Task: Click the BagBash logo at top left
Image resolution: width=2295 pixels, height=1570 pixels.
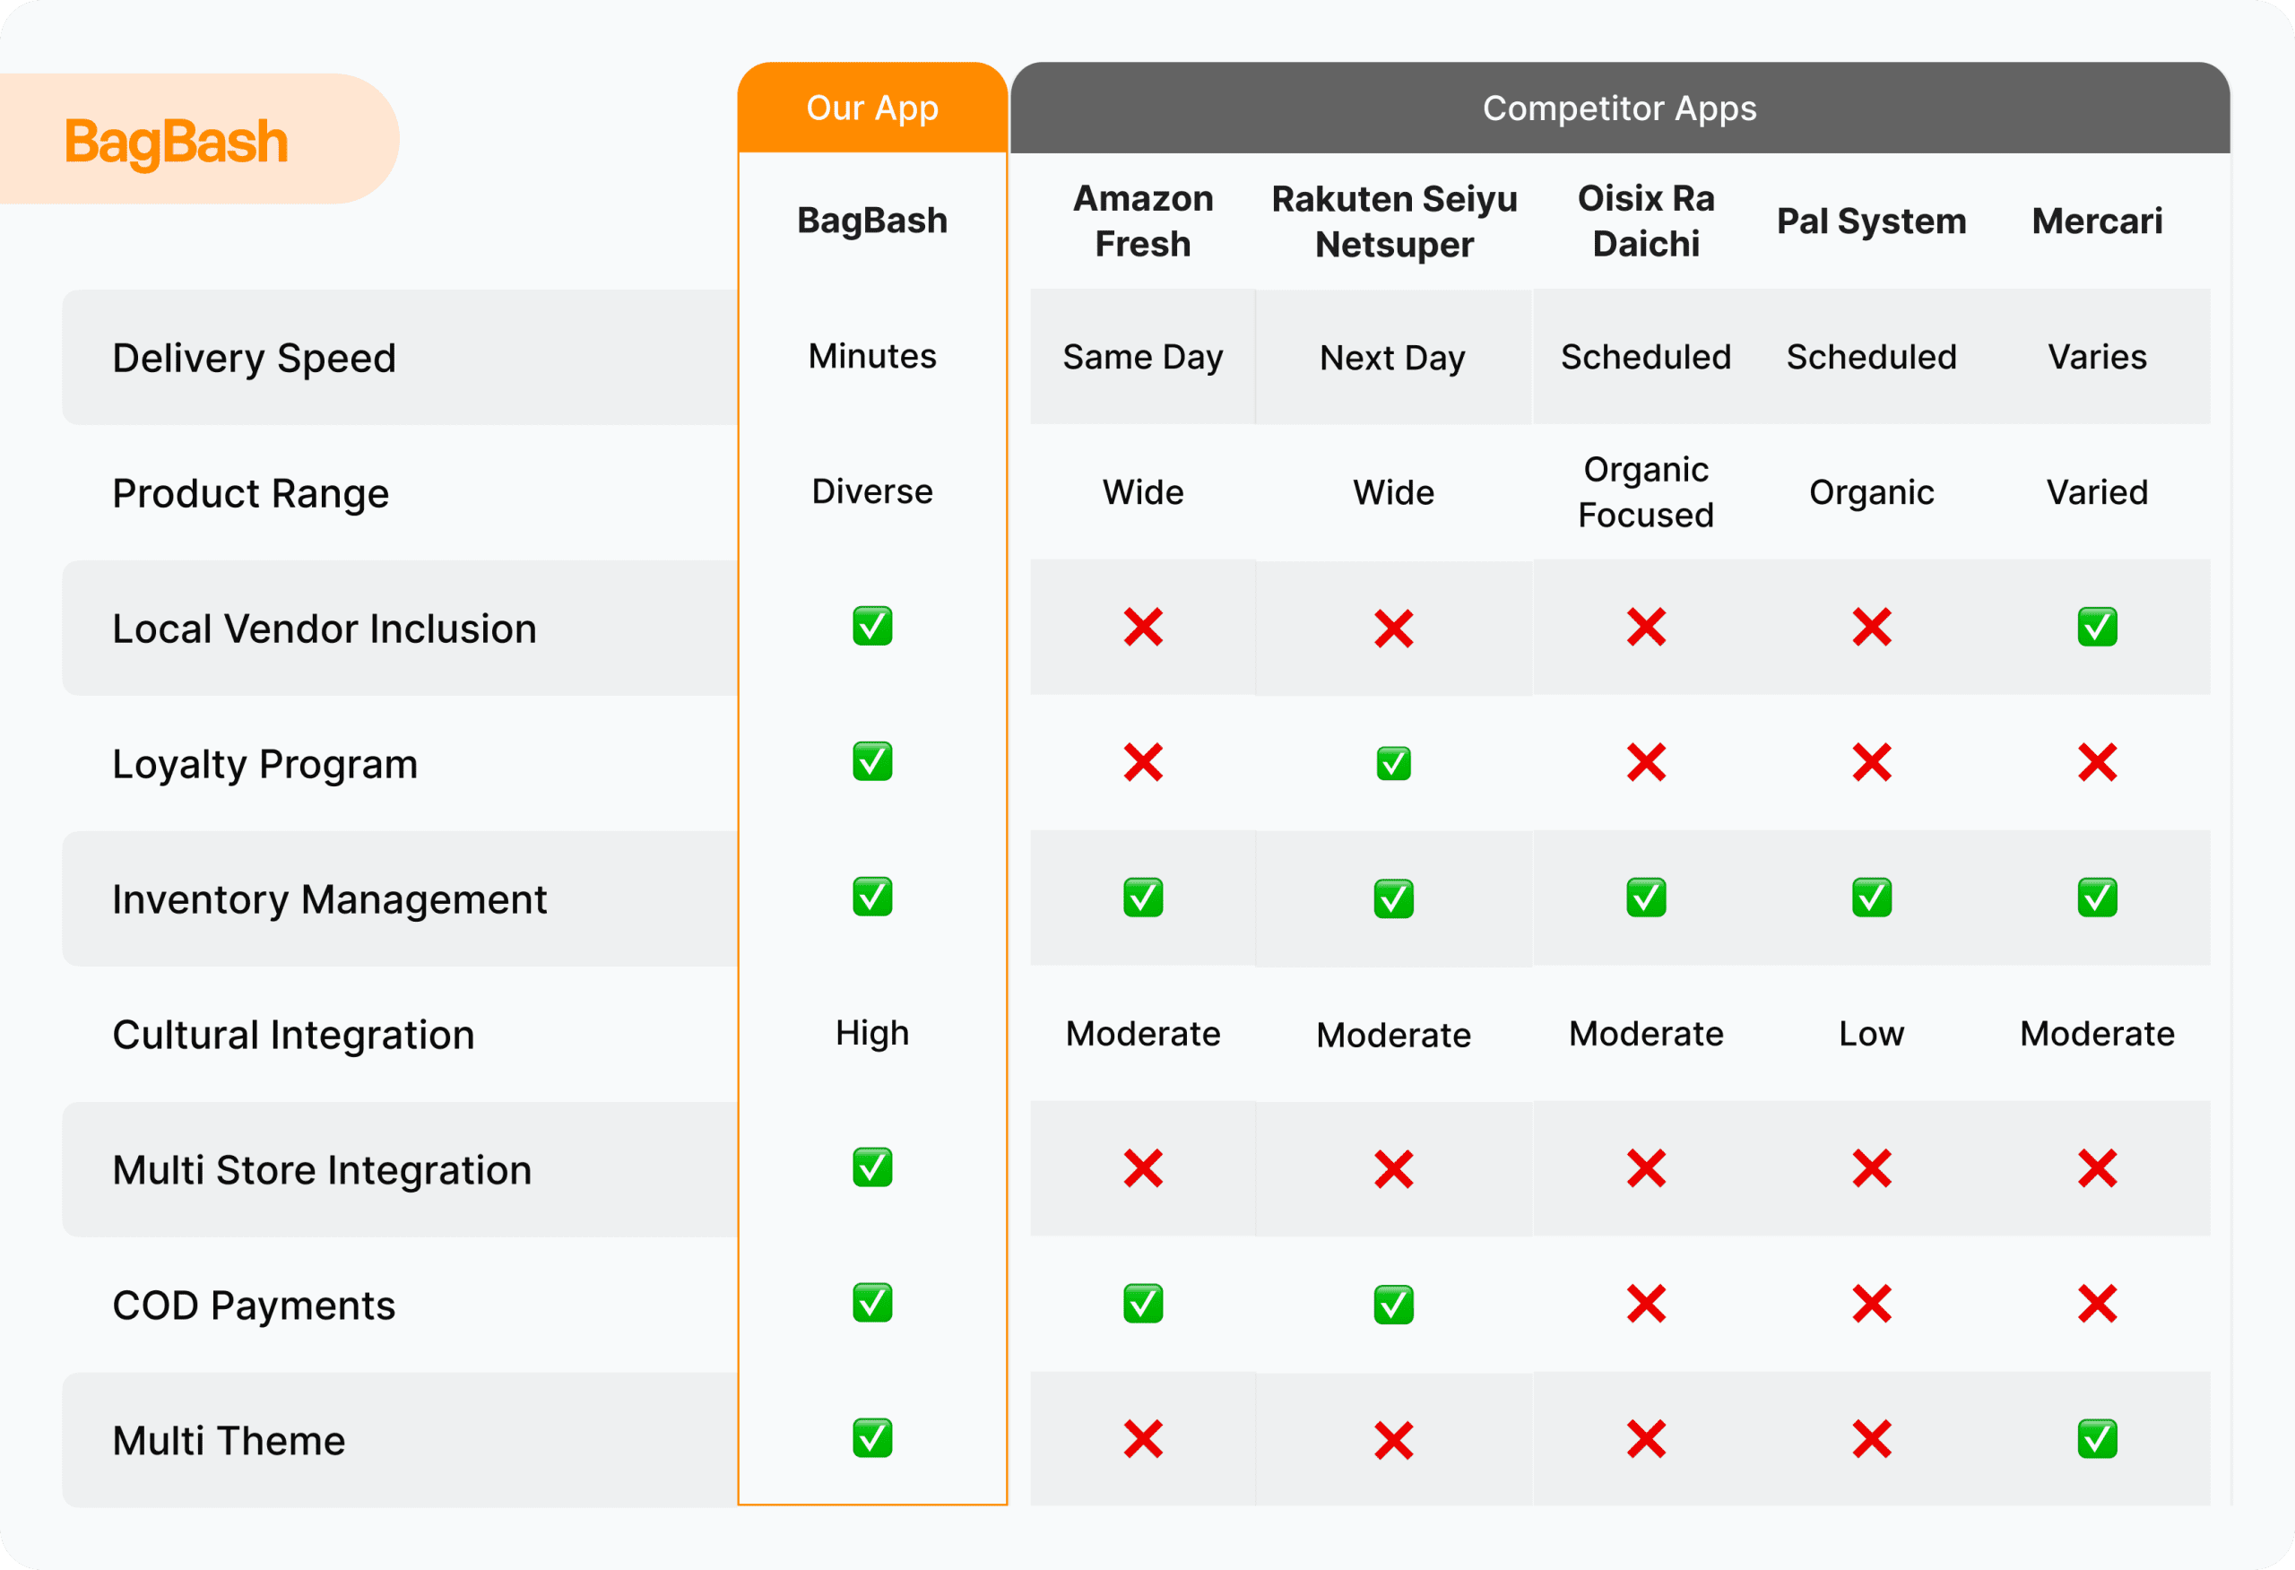Action: [177, 143]
